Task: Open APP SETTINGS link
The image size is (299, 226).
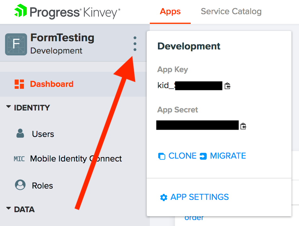Action: 200,197
